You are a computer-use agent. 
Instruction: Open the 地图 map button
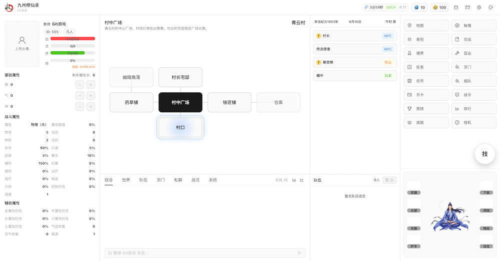click(x=425, y=25)
